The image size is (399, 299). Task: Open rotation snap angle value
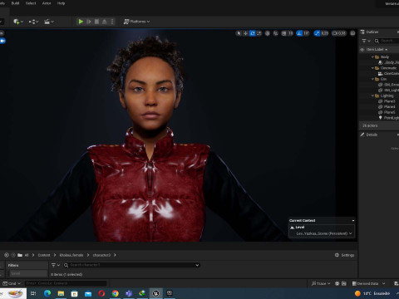[306, 33]
